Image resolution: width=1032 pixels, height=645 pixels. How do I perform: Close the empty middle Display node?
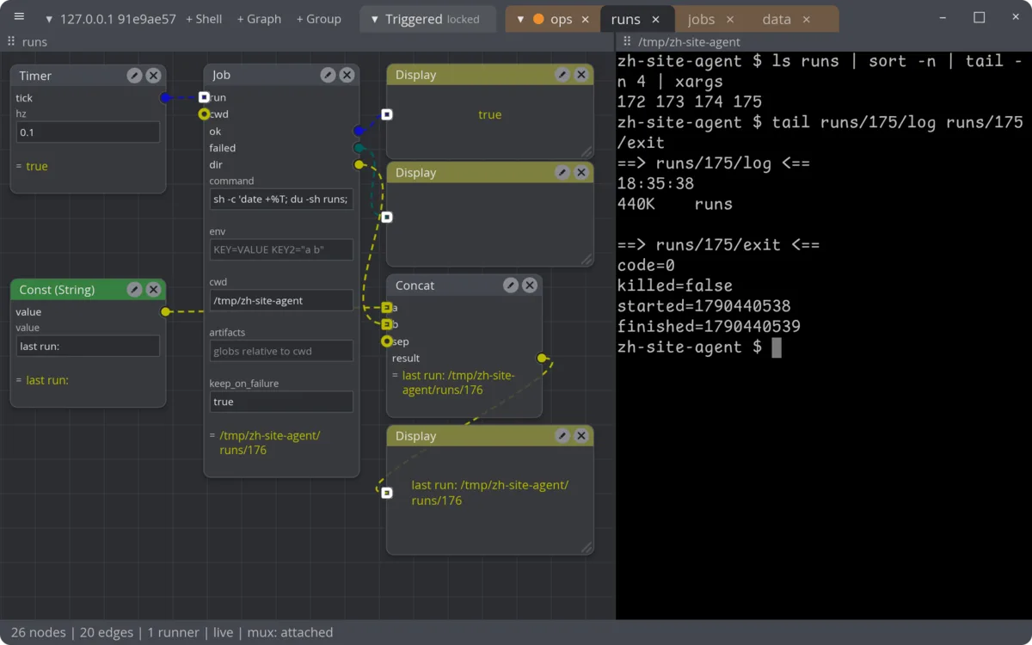pyautogui.click(x=581, y=173)
